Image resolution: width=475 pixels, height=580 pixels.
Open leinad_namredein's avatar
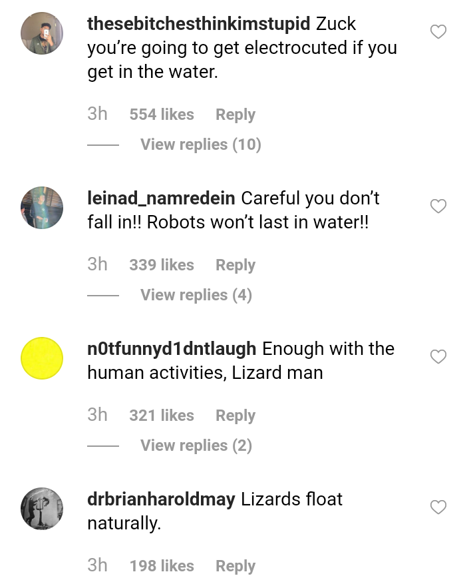tap(42, 208)
